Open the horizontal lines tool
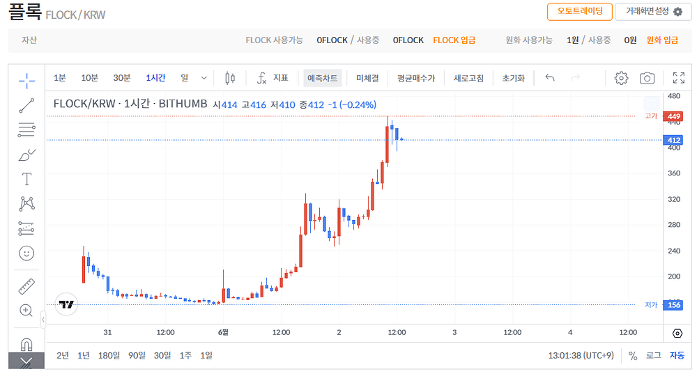Screen dimensions: 697x376 click(26, 130)
